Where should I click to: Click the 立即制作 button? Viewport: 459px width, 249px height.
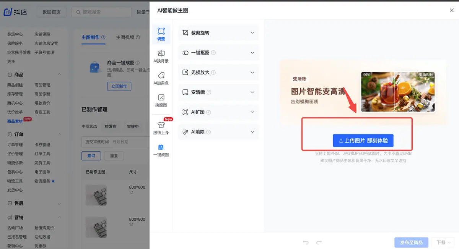(119, 86)
